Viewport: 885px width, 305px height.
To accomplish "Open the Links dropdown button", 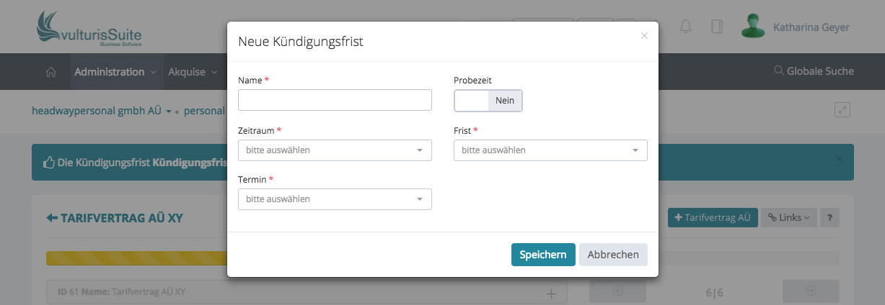I will tap(788, 217).
